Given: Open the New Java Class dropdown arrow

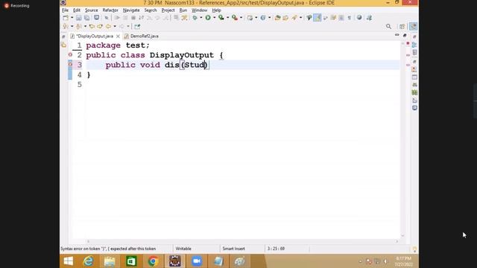Looking at the screenshot, I should click(x=269, y=18).
